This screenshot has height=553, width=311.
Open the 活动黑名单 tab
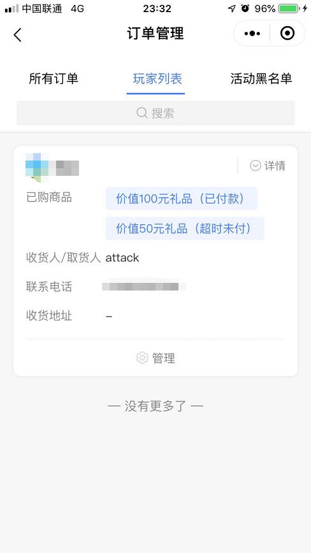click(x=261, y=78)
